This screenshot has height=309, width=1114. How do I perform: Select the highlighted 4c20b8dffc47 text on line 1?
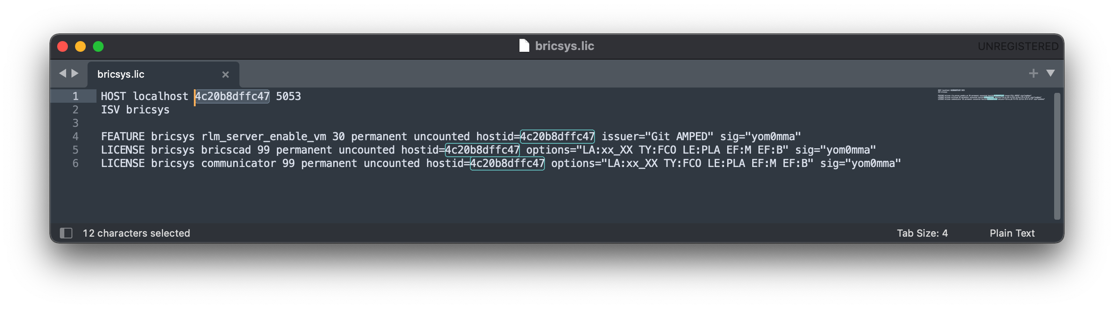click(x=231, y=96)
